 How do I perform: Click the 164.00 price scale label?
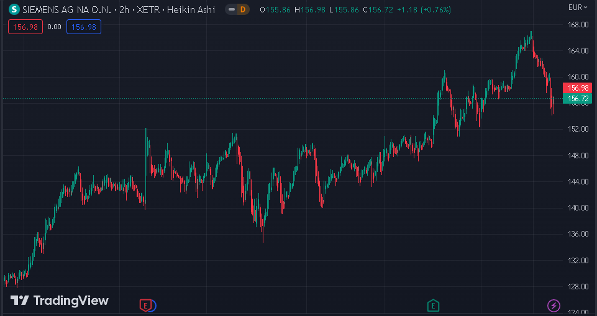pyautogui.click(x=578, y=50)
